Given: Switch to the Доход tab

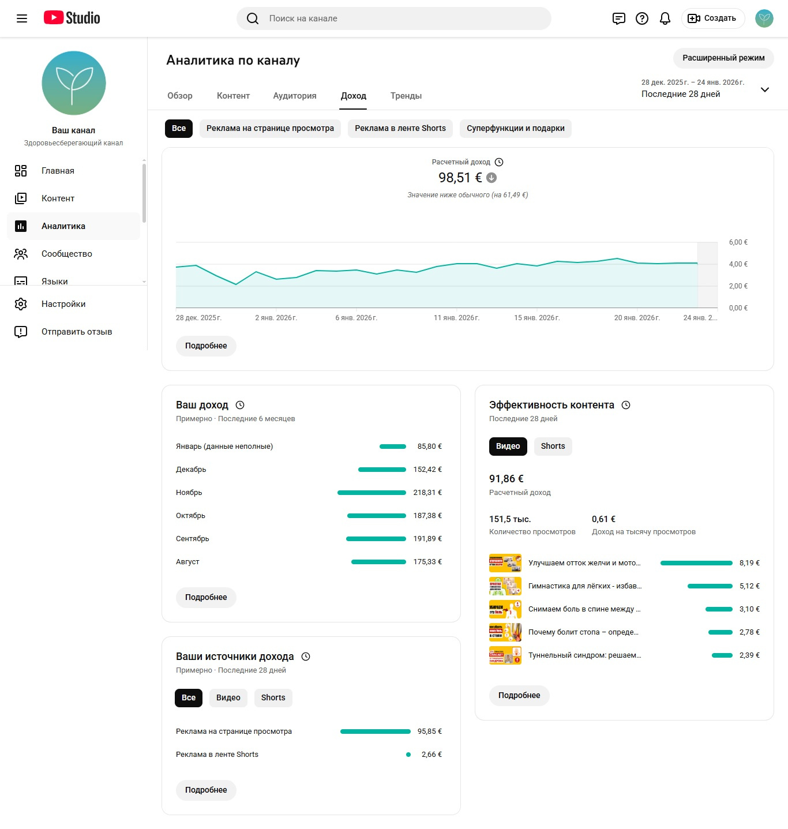Looking at the screenshot, I should point(354,96).
